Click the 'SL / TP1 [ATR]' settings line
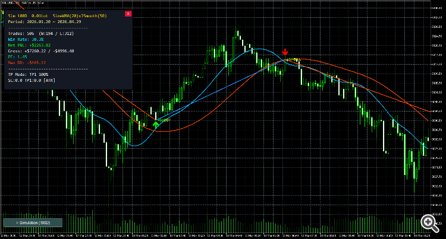 tap(32, 81)
